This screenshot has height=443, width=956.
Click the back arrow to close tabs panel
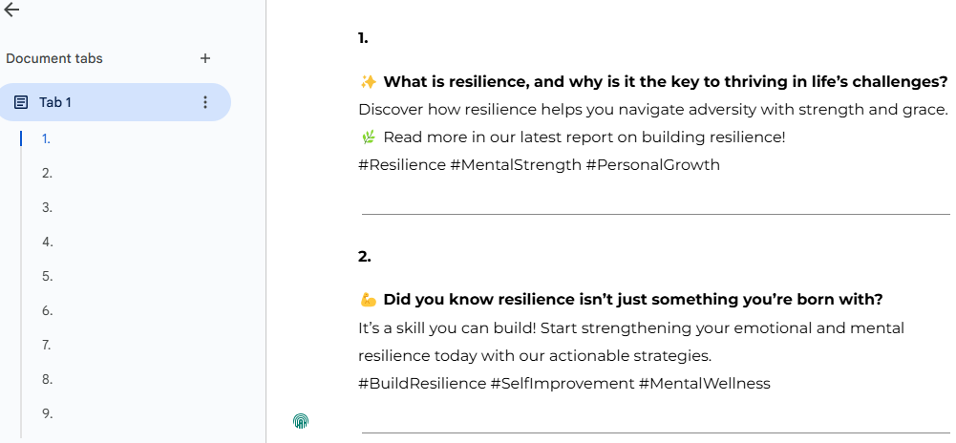(x=11, y=10)
